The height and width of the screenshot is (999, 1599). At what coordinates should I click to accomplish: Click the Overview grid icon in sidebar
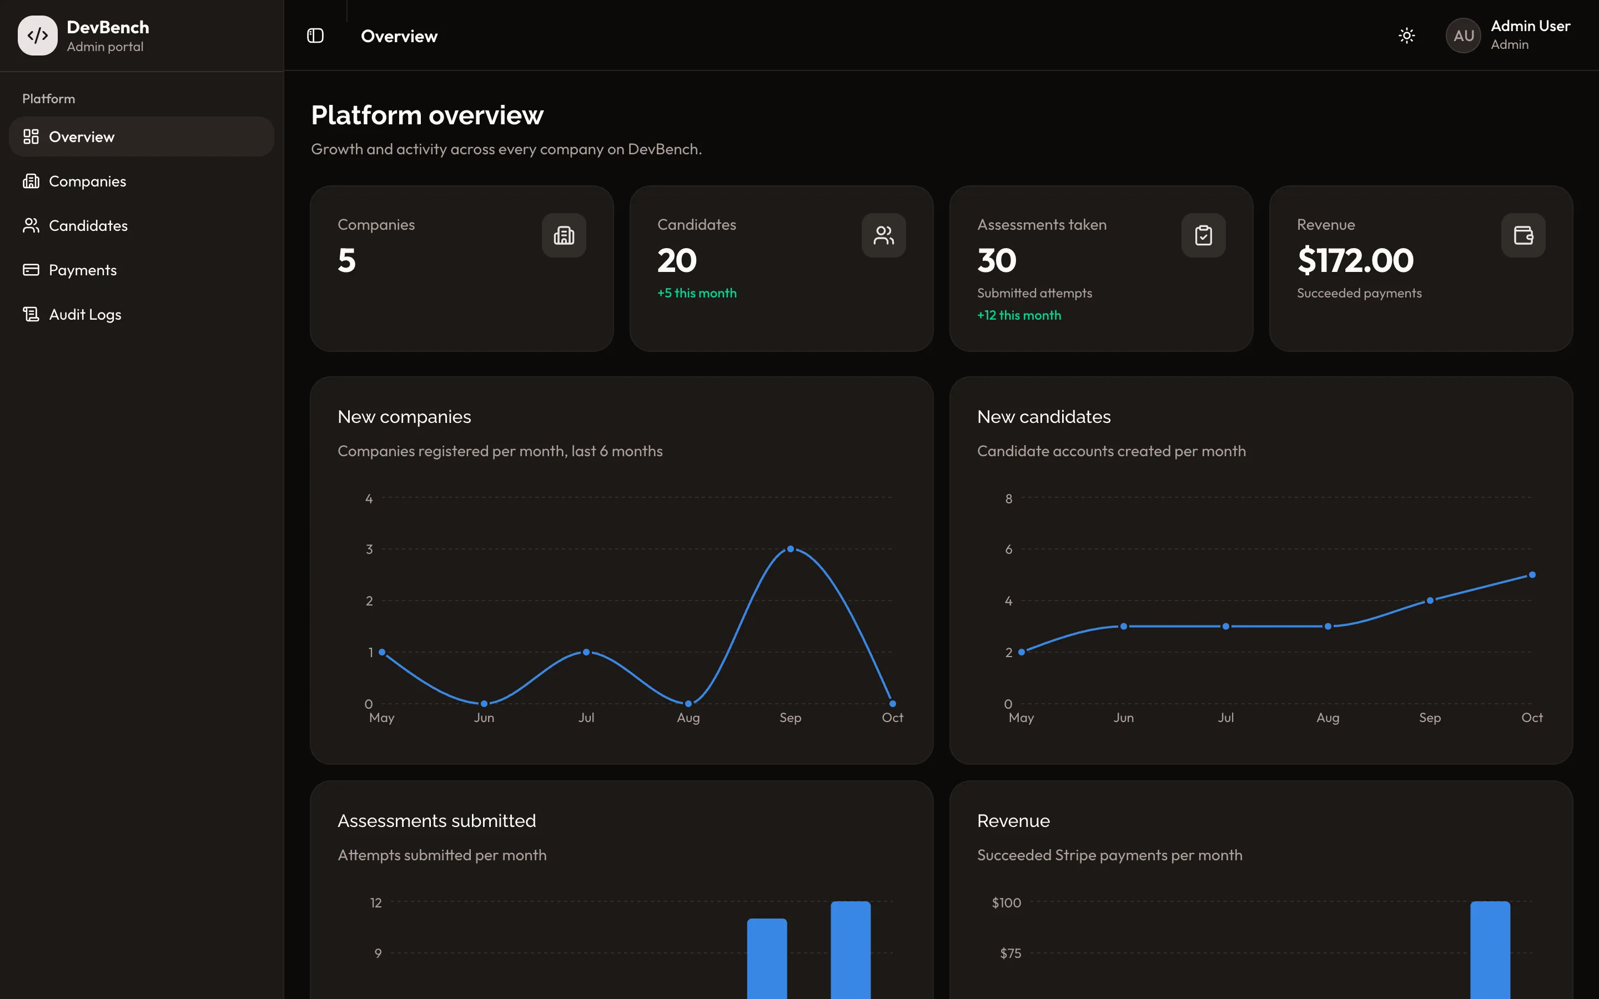coord(31,137)
